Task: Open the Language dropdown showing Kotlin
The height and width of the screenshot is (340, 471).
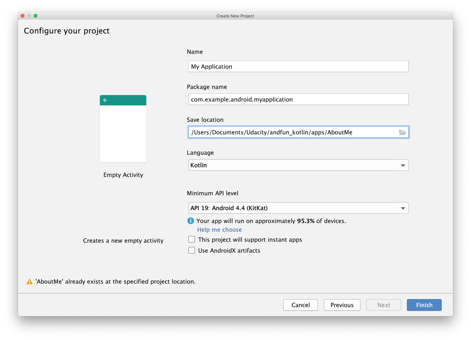Action: pos(293,165)
